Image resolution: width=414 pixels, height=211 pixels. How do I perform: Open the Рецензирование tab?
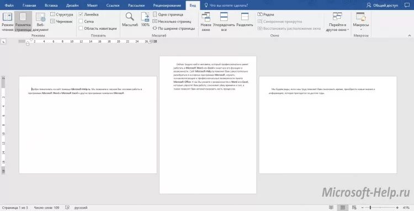(x=167, y=6)
